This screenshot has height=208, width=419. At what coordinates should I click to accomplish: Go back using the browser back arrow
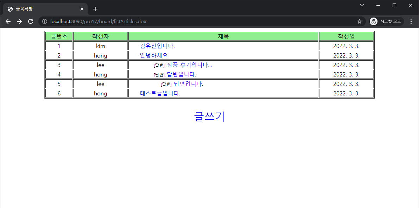pyautogui.click(x=8, y=21)
